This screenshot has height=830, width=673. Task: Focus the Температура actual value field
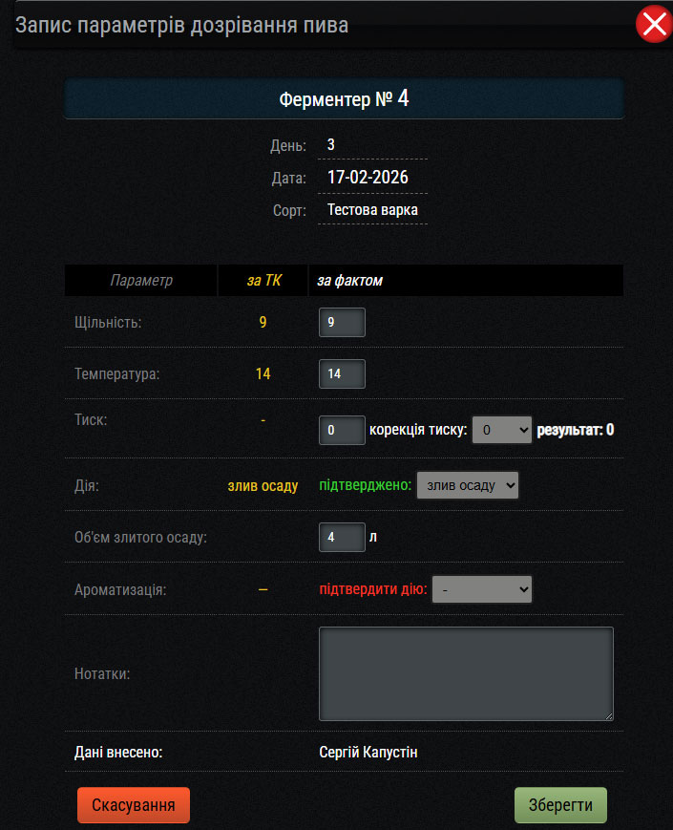click(x=342, y=373)
